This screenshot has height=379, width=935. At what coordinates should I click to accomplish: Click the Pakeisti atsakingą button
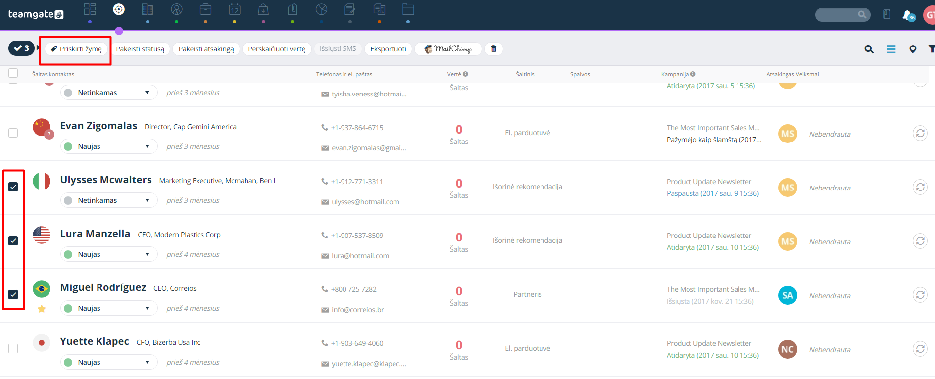[x=206, y=49]
